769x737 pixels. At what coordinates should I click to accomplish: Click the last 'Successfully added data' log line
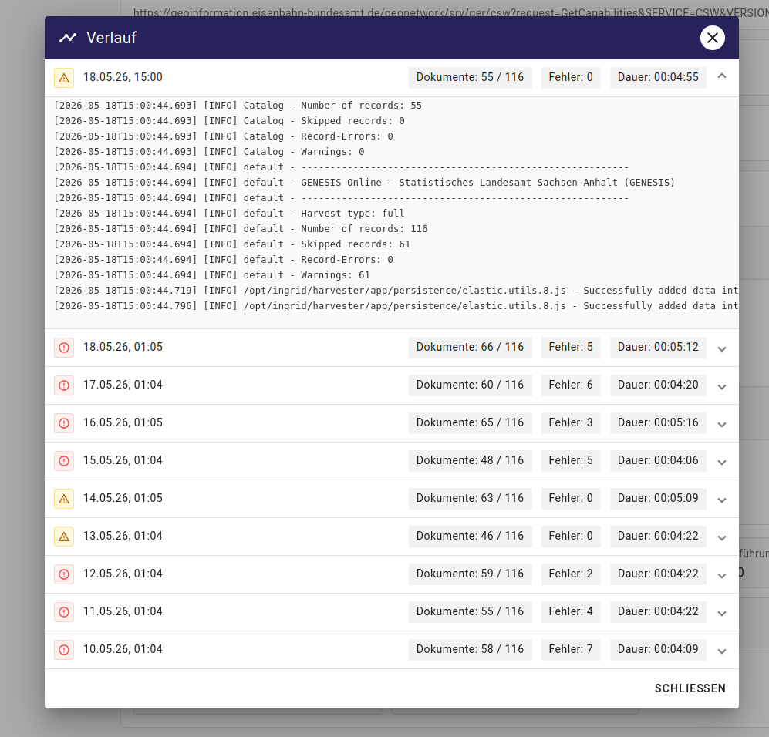click(396, 306)
